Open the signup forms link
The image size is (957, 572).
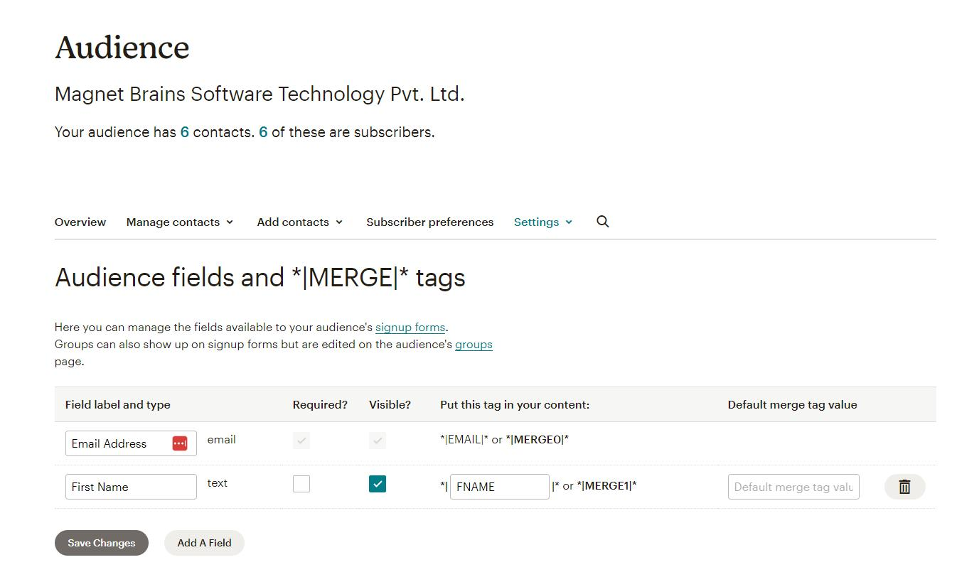tap(410, 328)
